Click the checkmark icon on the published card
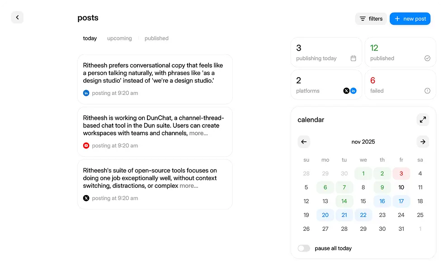The width and height of the screenshot is (443, 261). [x=427, y=58]
